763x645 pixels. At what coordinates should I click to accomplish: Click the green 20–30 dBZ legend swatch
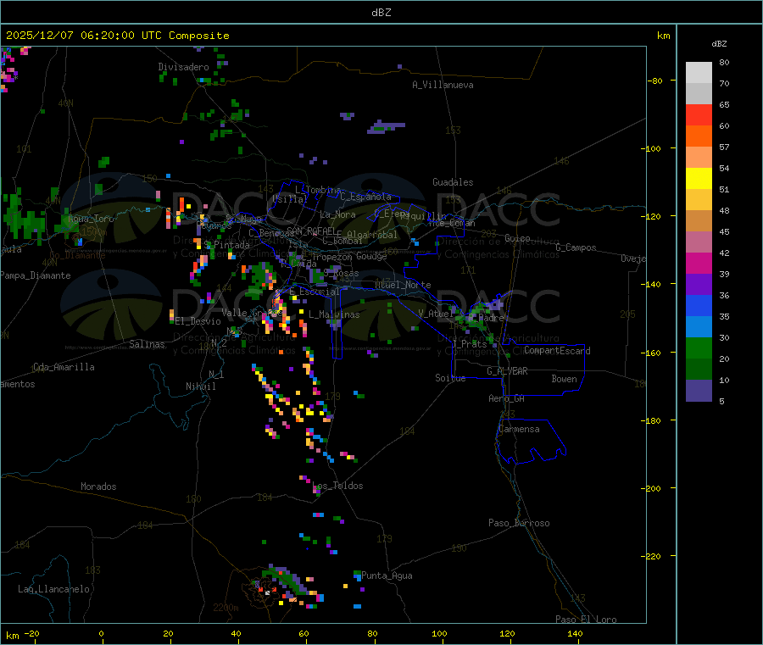pos(699,348)
